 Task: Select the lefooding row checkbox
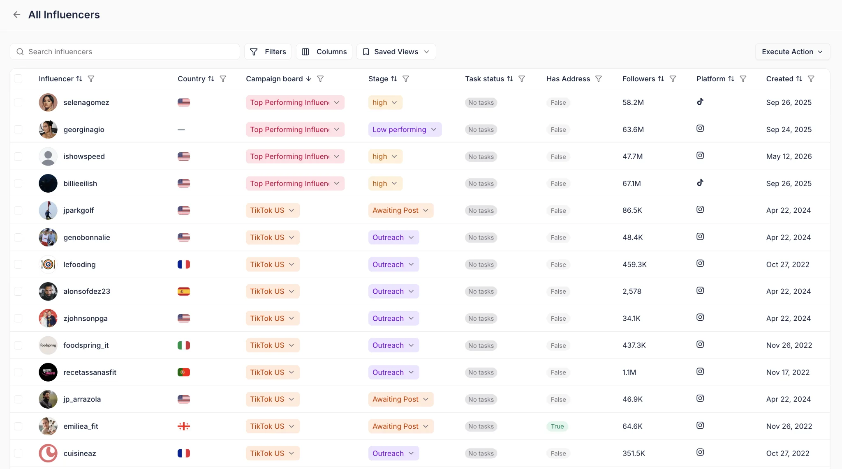(18, 264)
